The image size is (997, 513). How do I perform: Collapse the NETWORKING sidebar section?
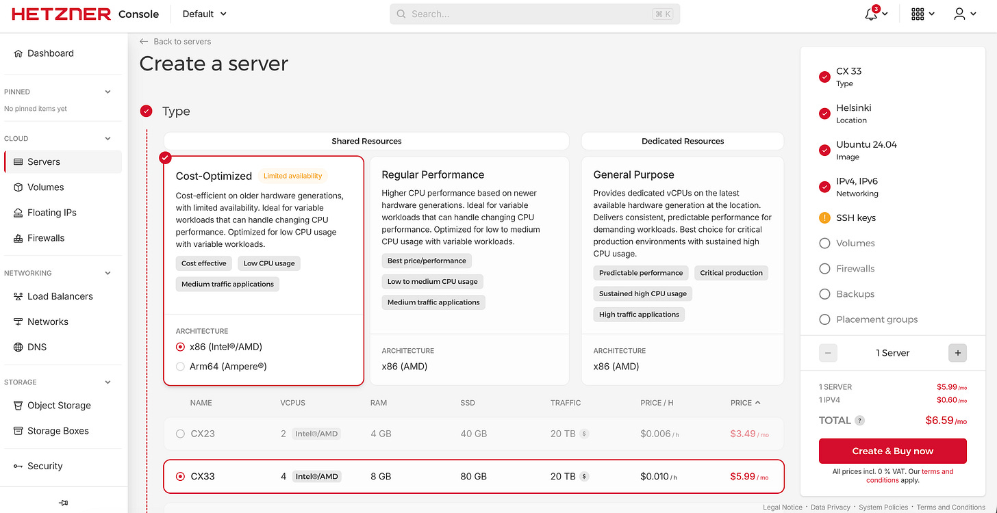[x=108, y=273]
